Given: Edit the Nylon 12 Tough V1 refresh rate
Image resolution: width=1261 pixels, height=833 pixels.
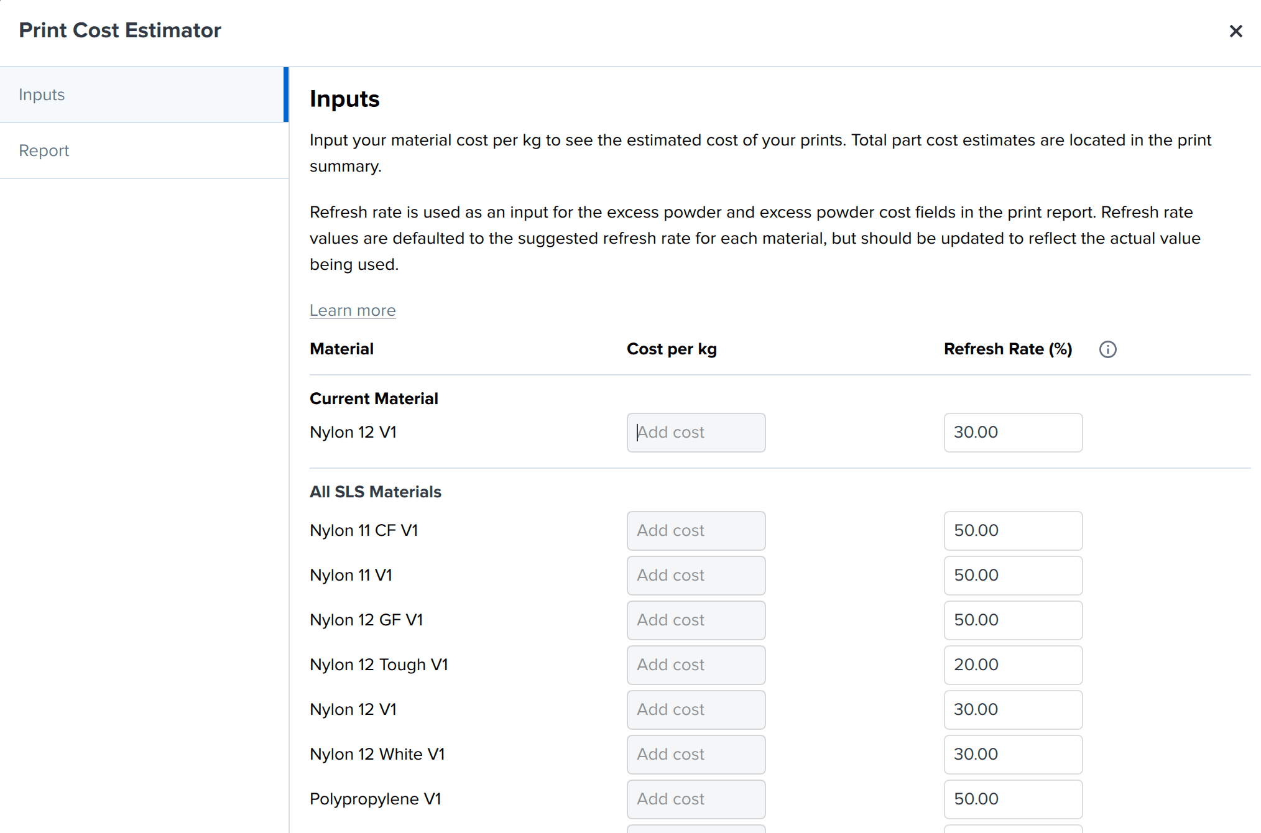Looking at the screenshot, I should 1013,665.
